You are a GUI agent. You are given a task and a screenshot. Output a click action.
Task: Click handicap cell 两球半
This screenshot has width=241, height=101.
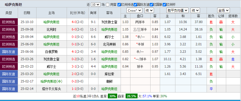[x=140, y=22]
